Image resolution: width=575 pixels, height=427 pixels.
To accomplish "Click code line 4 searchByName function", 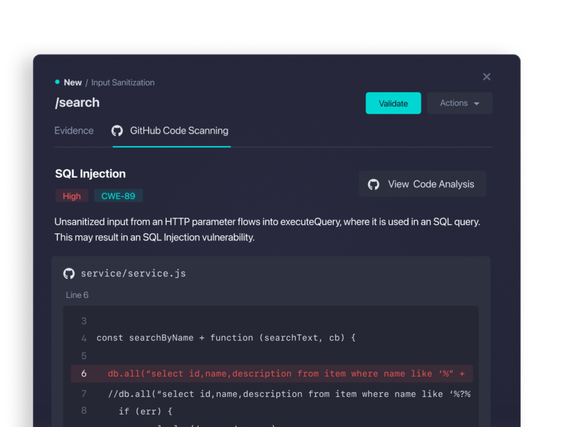I will tap(226, 338).
